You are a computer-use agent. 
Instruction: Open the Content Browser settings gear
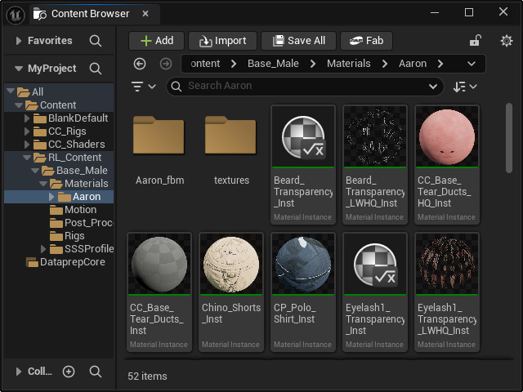click(507, 41)
